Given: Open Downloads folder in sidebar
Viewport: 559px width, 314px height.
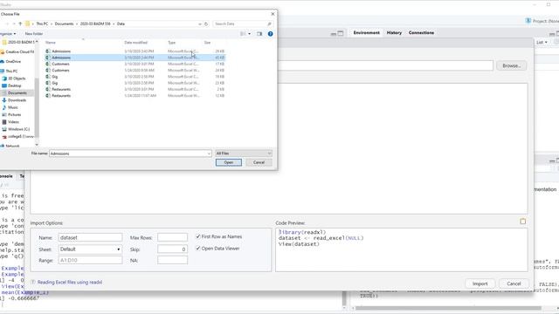Looking at the screenshot, I should [x=17, y=100].
